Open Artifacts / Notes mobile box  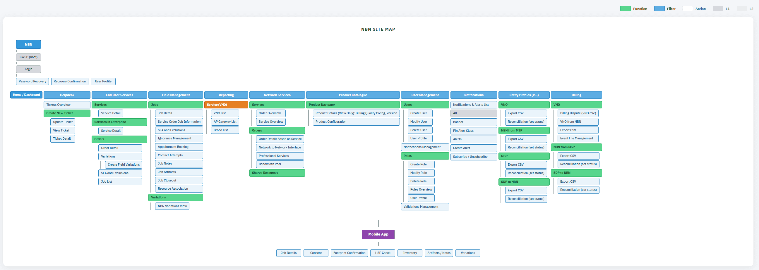click(x=439, y=253)
